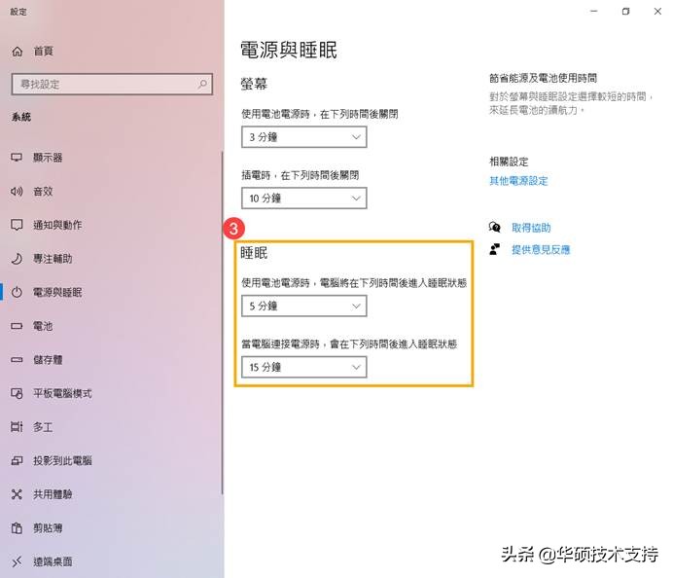Click the 投影到此電腦 projection icon
Screen dimensions: 673x578
click(x=17, y=461)
